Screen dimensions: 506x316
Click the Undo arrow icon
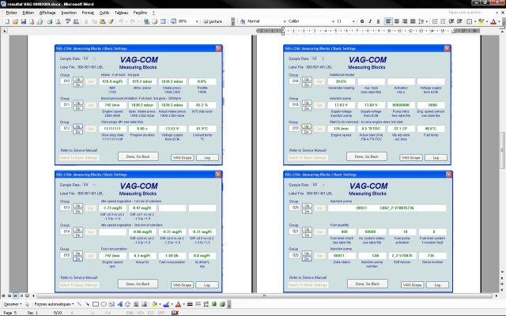click(121, 21)
